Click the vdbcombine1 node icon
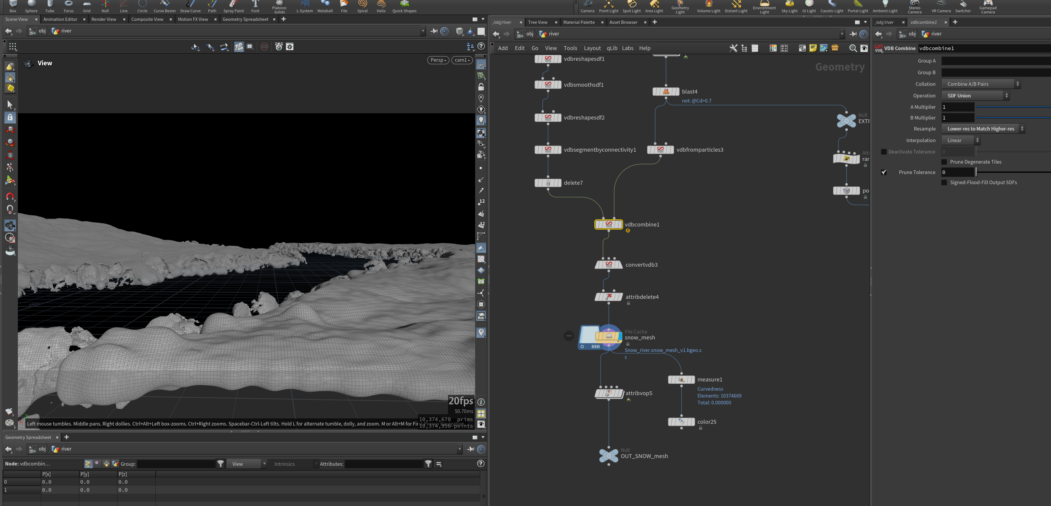Viewport: 1051px width, 506px height. click(608, 224)
